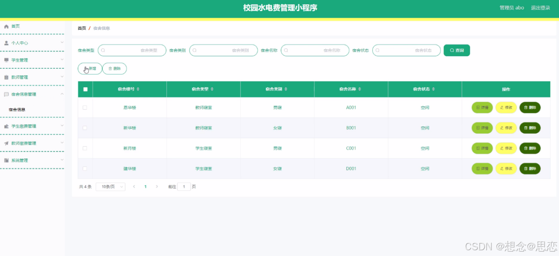View 详情 for dormitory A001
Image resolution: width=559 pixels, height=256 pixels.
point(482,108)
